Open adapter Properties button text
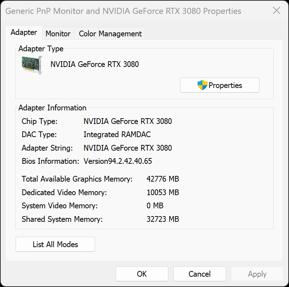Image resolution: width=289 pixels, height=287 pixels. [x=225, y=85]
